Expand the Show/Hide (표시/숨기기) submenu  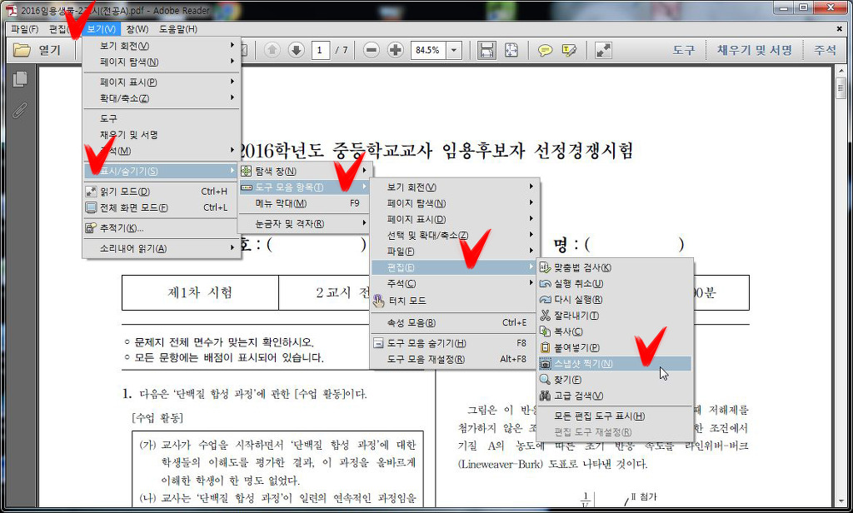coord(162,171)
